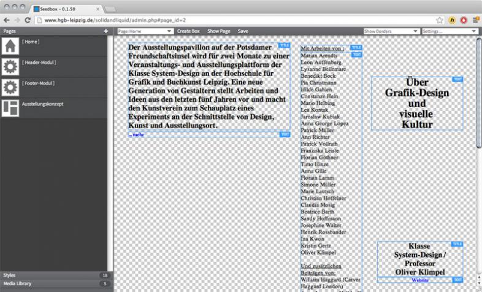Image resolution: width=482 pixels, height=292 pixels.
Task: Open the Chrome menu icon
Action: 475,20
